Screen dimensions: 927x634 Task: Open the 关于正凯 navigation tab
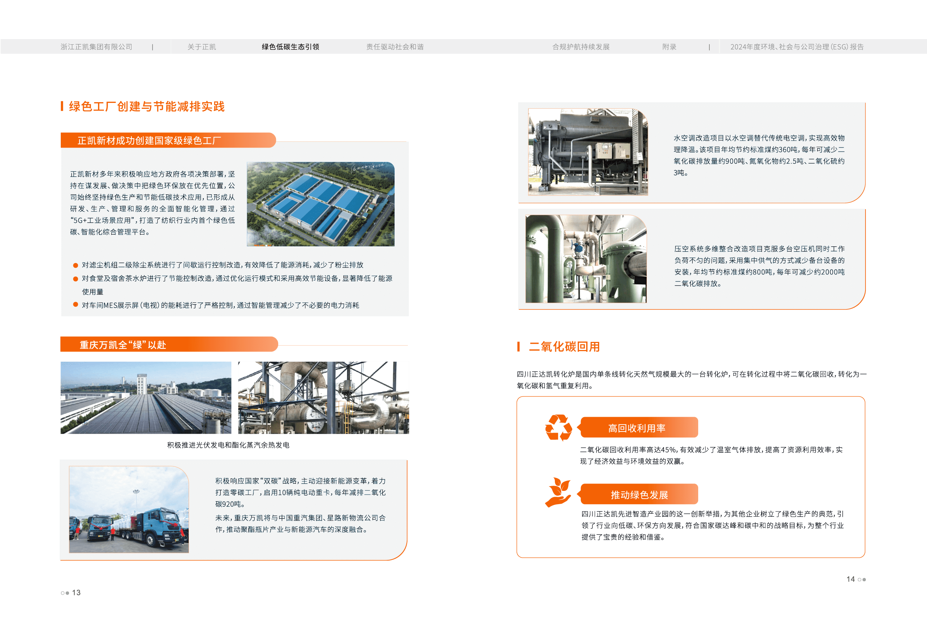coord(202,47)
